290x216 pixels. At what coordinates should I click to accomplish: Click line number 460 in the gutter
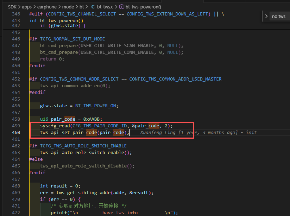(x=16, y=132)
